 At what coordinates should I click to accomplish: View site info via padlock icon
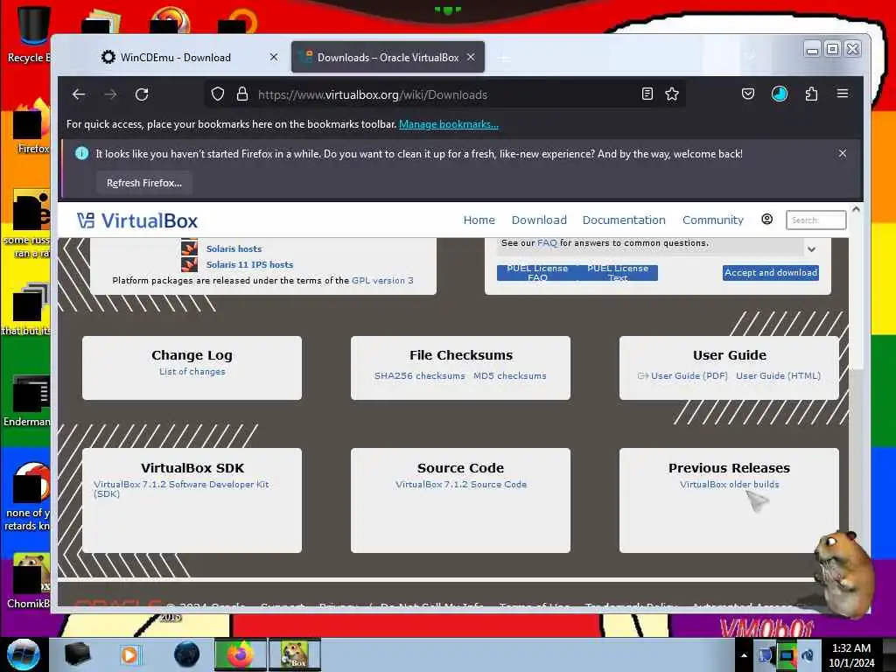point(242,94)
